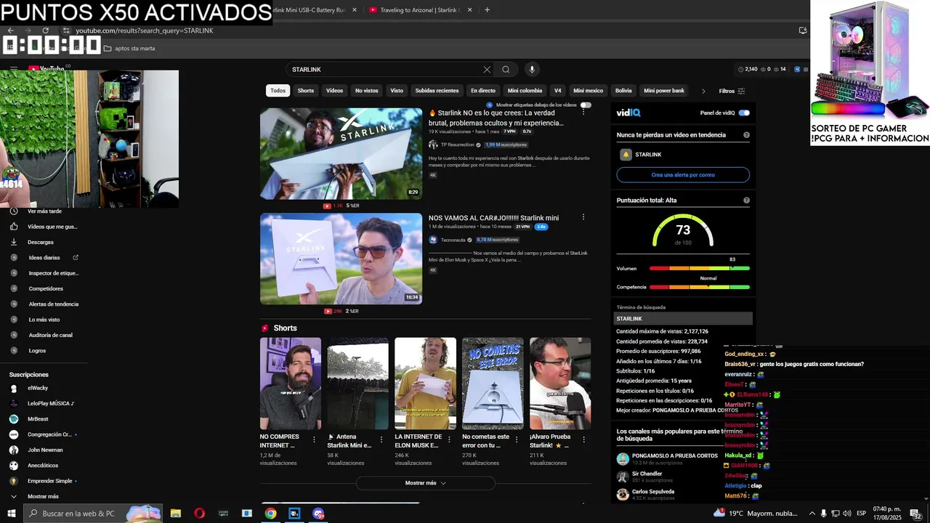
Task: Click the STARLINK search input field
Action: 384,70
